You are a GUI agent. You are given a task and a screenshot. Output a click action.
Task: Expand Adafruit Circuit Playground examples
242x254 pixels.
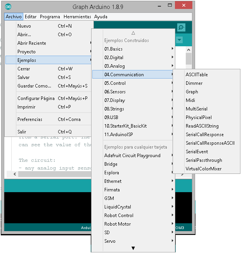tap(133, 156)
